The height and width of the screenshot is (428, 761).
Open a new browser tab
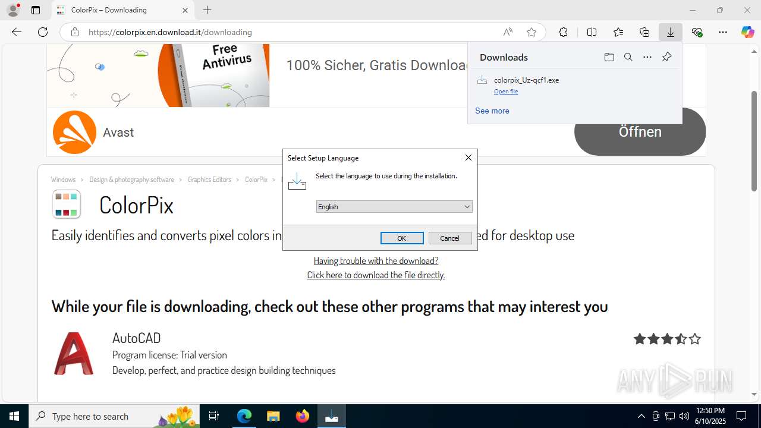(x=207, y=10)
